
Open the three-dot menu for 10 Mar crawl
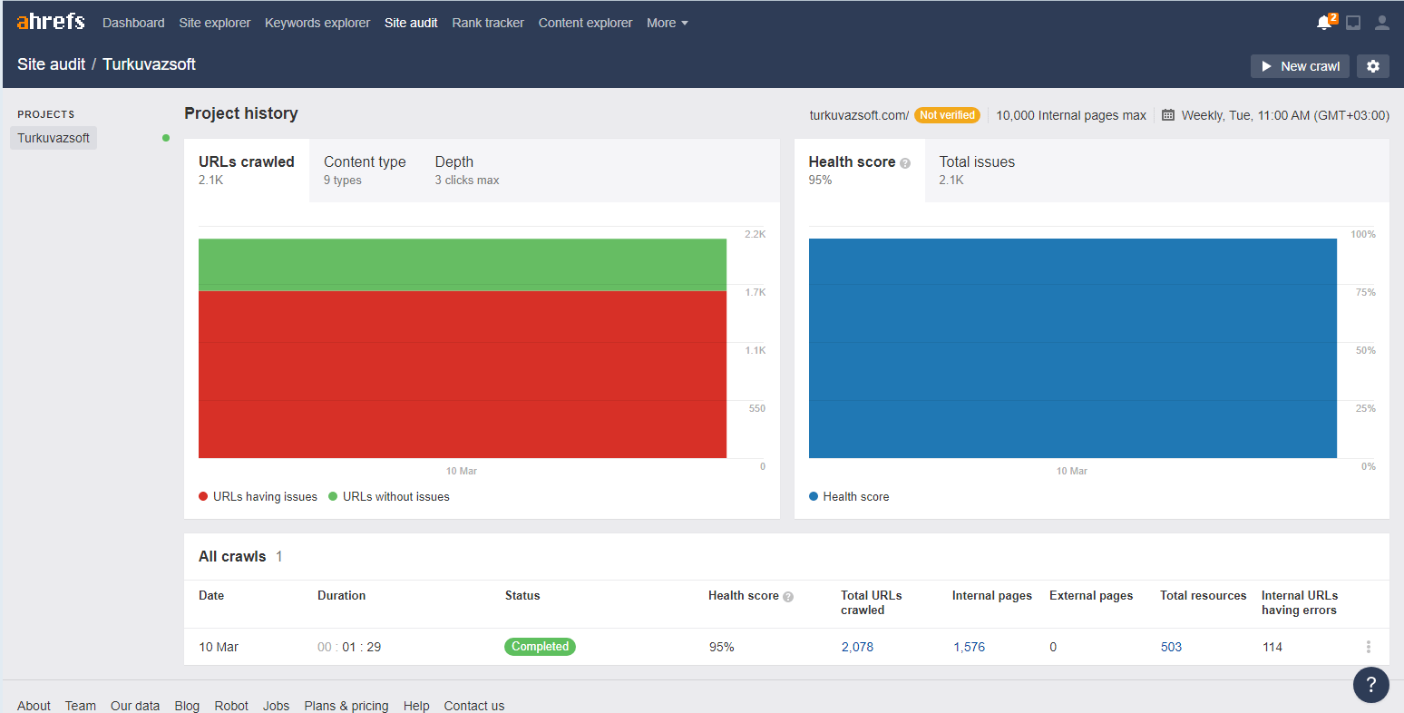coord(1369,647)
